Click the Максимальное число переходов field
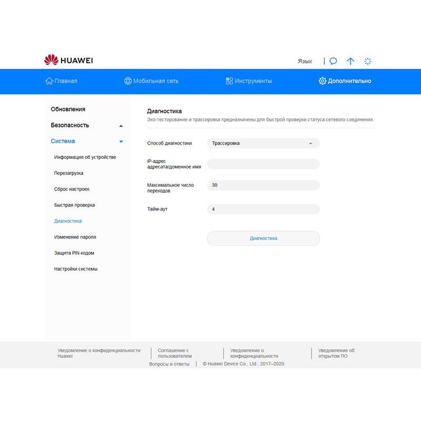 pos(263,185)
